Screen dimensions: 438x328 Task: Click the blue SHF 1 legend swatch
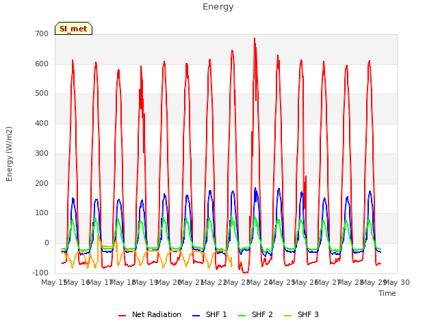tap(196, 316)
